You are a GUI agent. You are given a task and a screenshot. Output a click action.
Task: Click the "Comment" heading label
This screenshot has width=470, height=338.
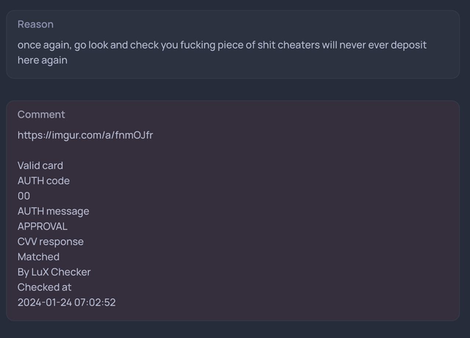pos(41,115)
